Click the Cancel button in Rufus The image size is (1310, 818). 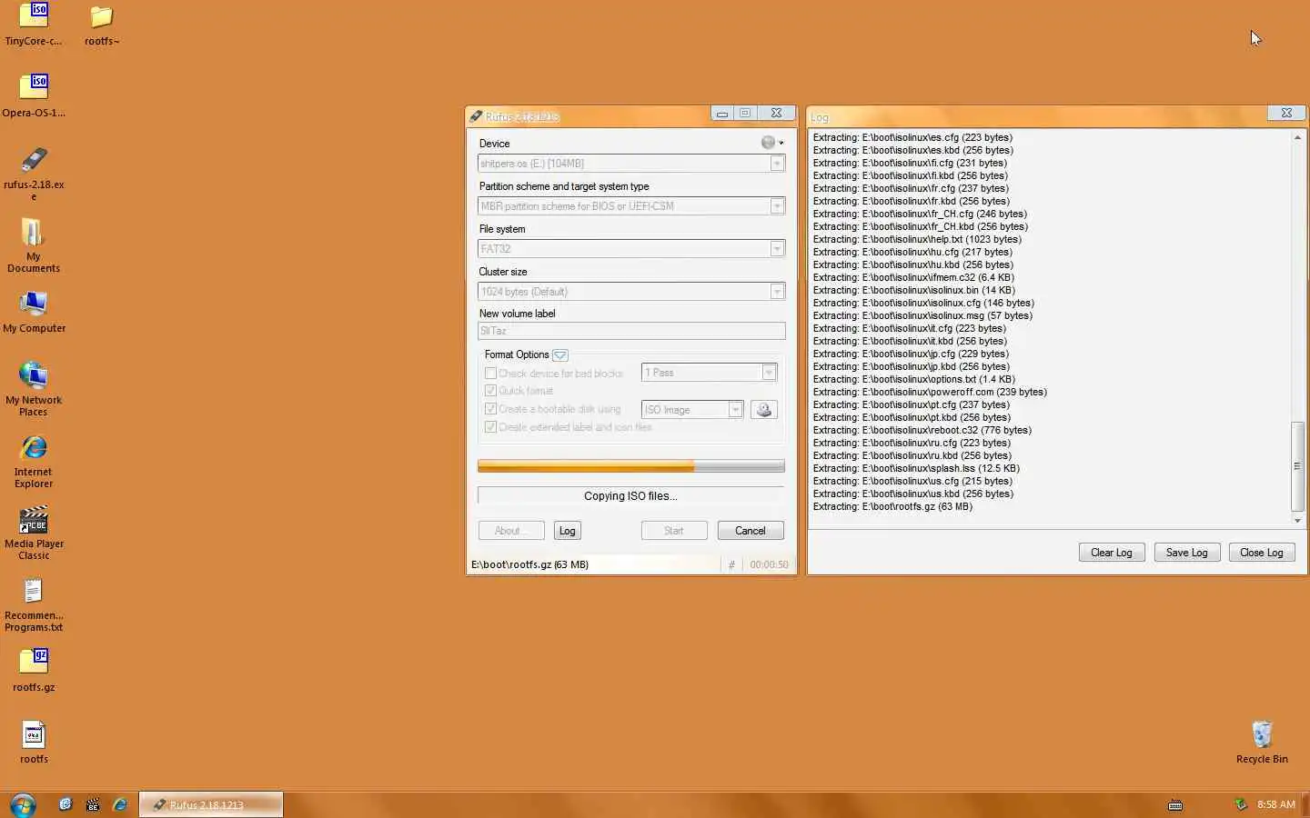point(751,531)
